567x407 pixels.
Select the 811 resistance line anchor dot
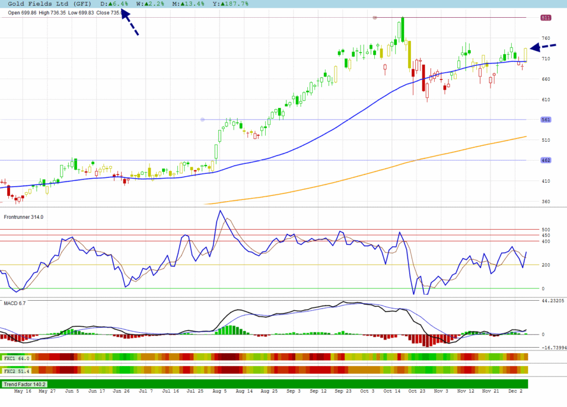tap(375, 18)
